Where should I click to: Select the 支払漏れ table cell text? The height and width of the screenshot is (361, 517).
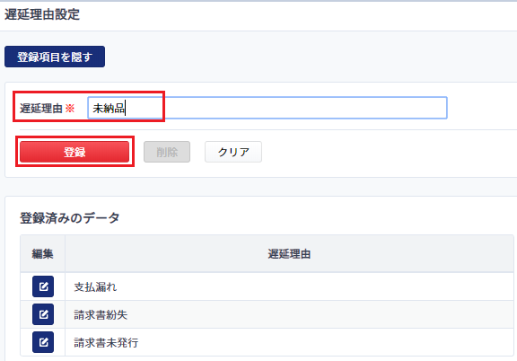coord(95,286)
